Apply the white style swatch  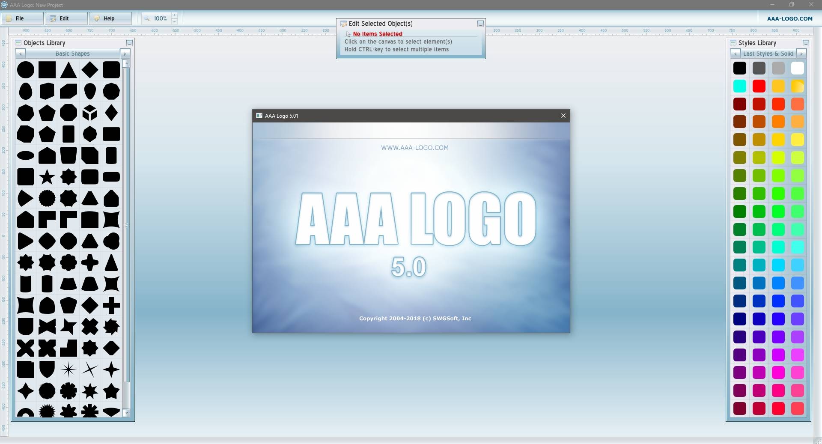(x=797, y=68)
